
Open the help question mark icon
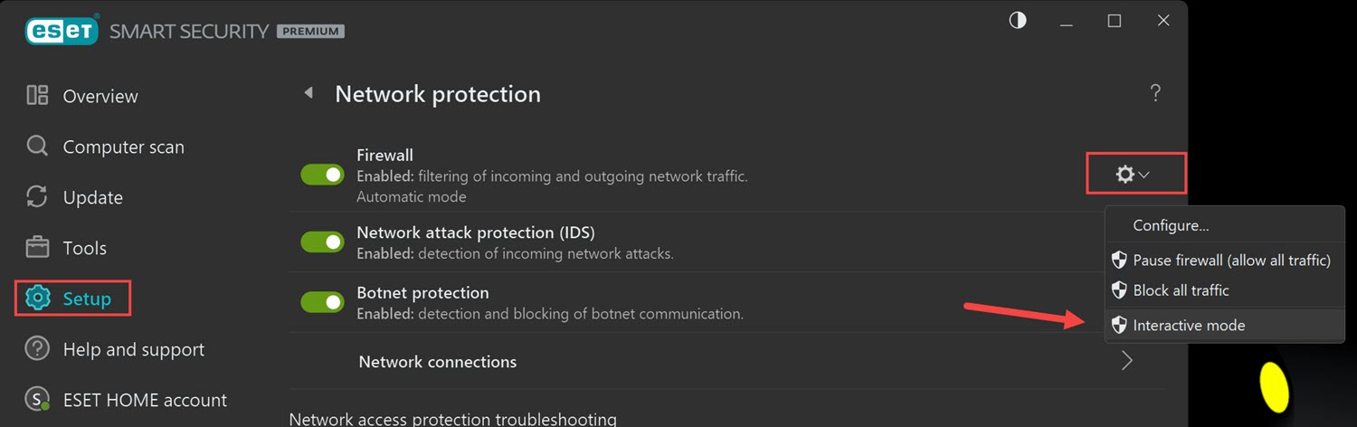(1155, 93)
